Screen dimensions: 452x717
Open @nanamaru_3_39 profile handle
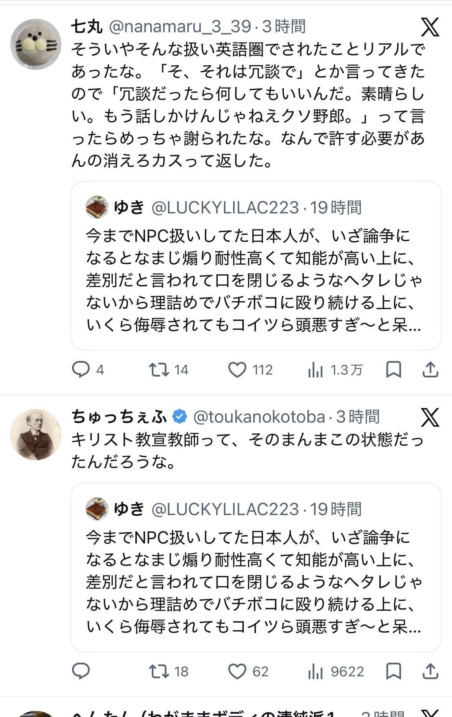click(x=180, y=27)
